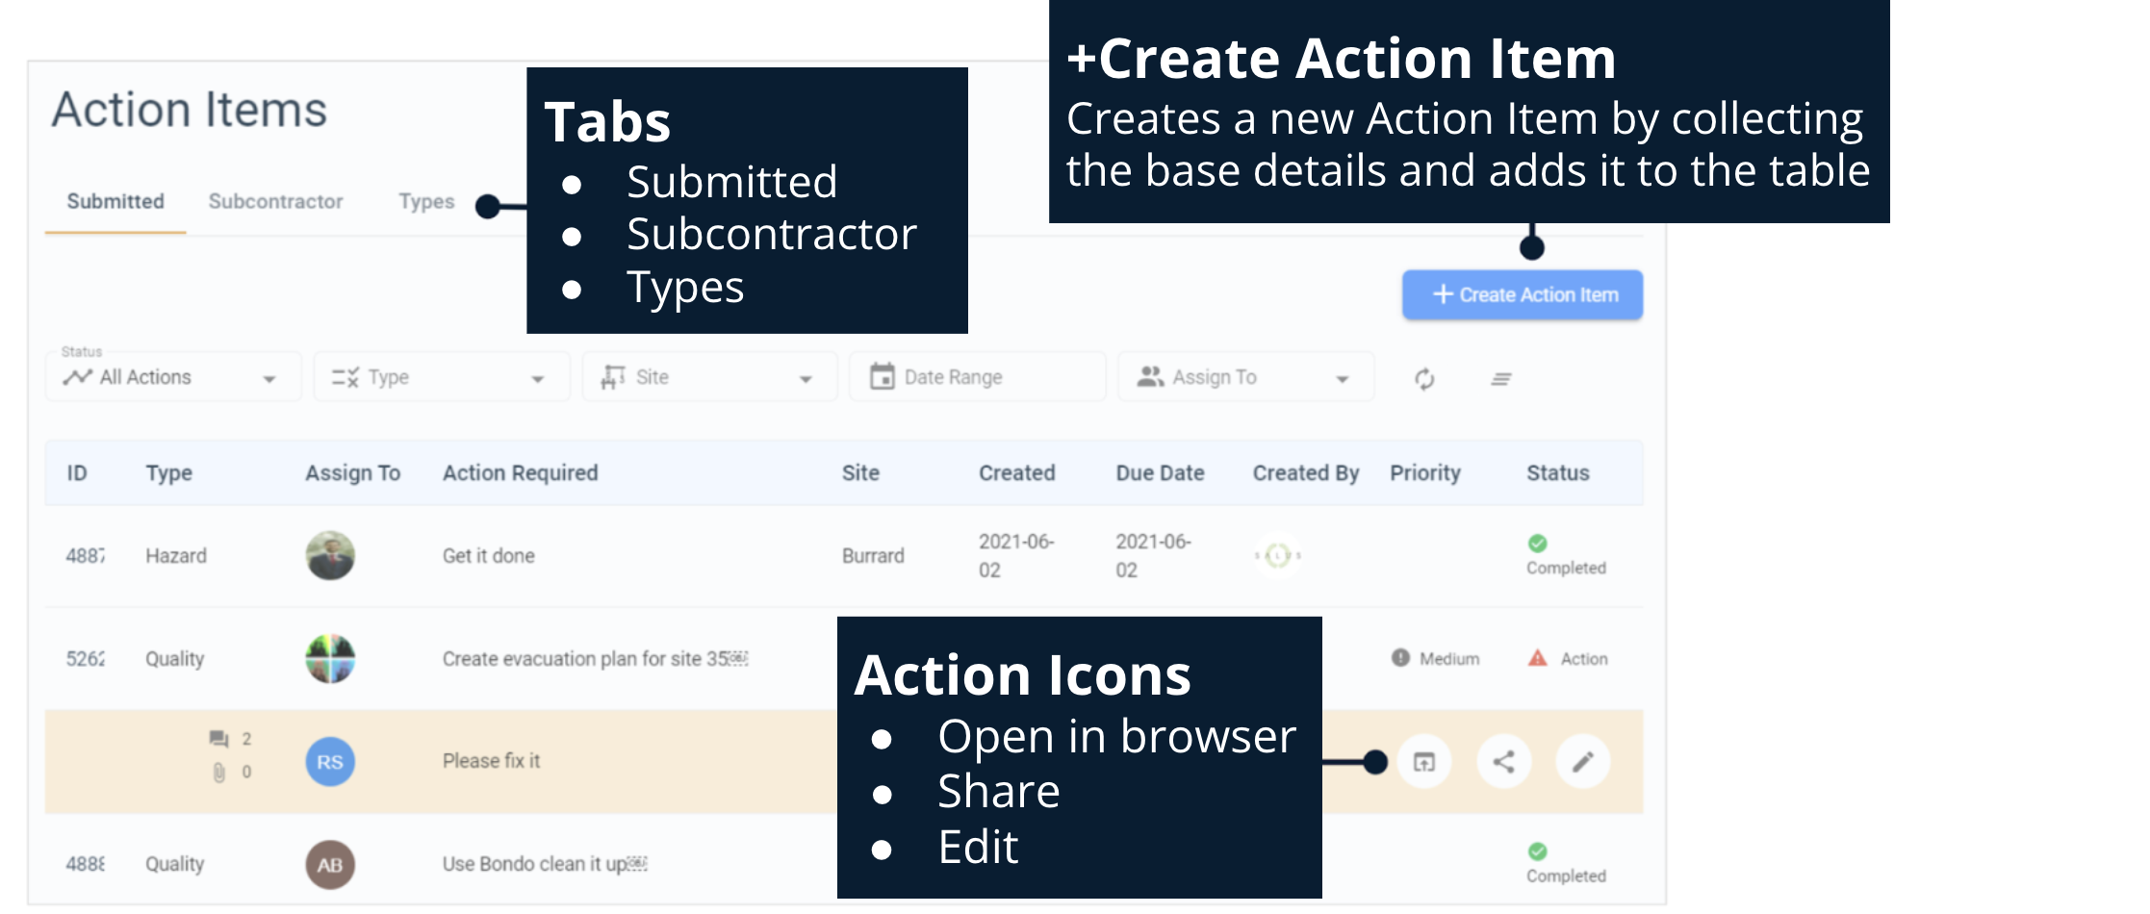Click the Edit pencil icon
Screen dimensions: 2150x914
point(1582,762)
